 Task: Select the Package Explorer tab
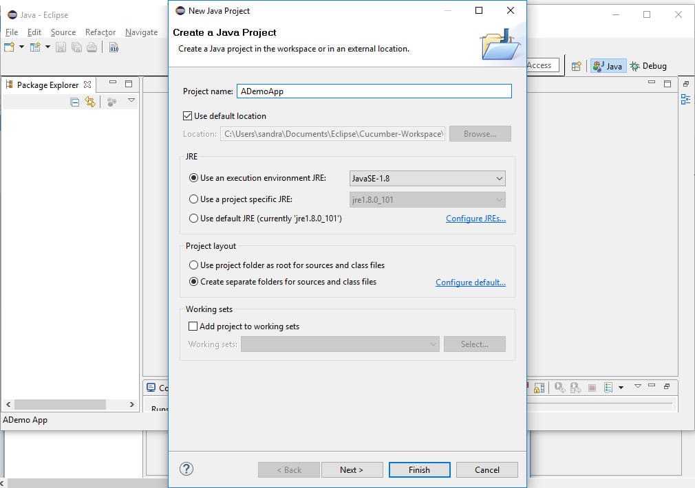(x=48, y=85)
